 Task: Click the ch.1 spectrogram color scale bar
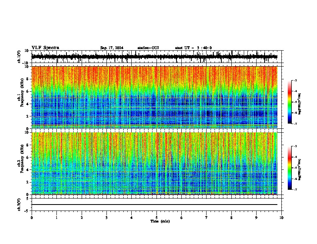pos(289,102)
